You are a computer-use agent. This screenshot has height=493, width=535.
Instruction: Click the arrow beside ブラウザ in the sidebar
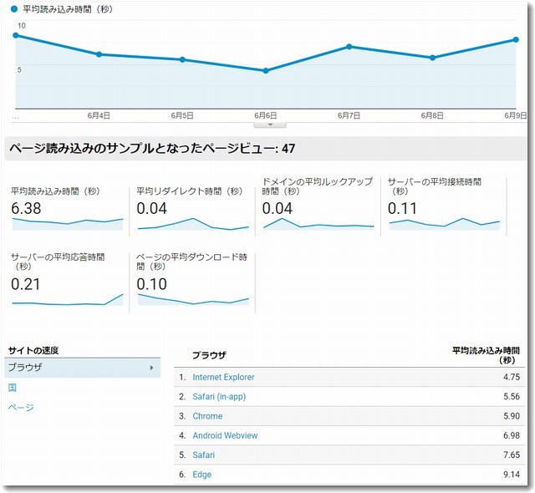coord(151,368)
